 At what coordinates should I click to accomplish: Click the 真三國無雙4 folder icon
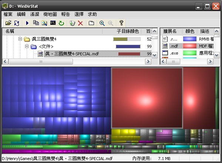point(27,39)
